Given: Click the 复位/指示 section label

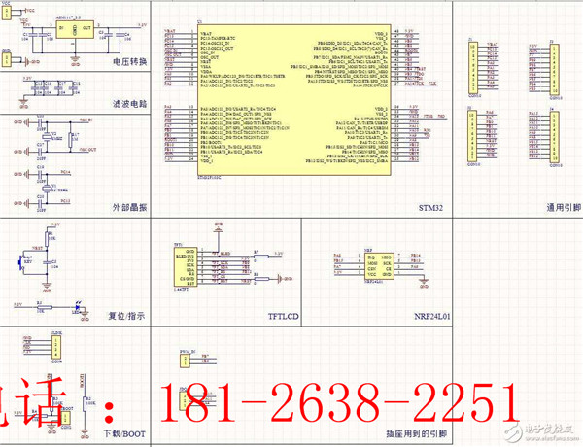Looking at the screenshot, I should click(x=126, y=316).
